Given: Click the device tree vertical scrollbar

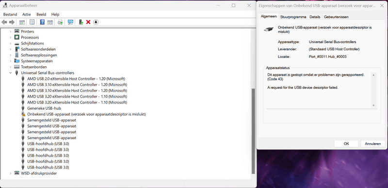Looking at the screenshot, I should coord(253,131).
